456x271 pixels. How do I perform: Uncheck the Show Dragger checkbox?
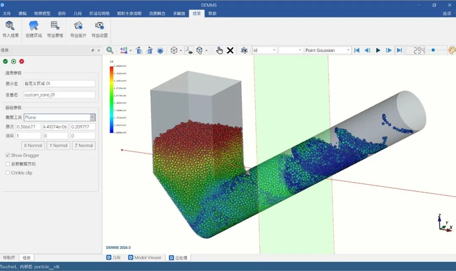pyautogui.click(x=8, y=155)
